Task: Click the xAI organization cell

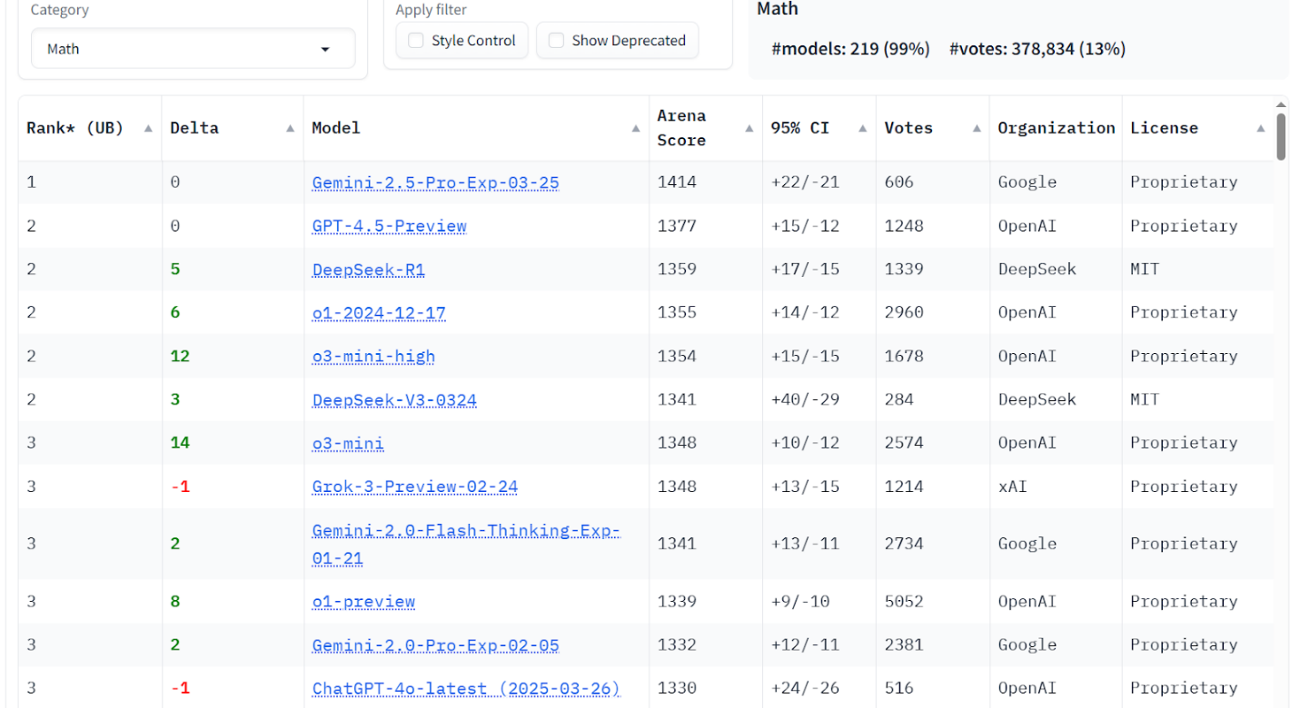Action: (1012, 487)
